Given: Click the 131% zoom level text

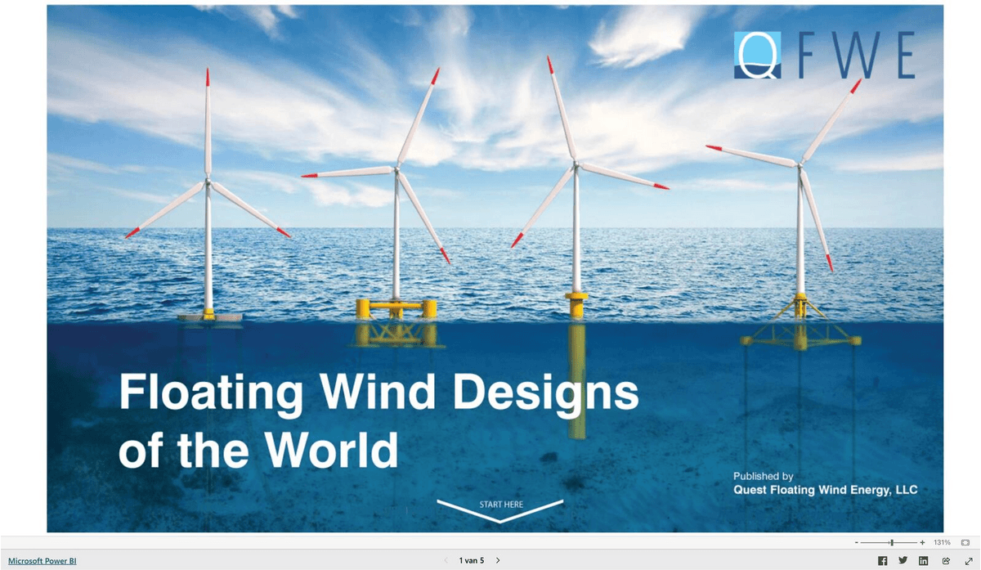Looking at the screenshot, I should (942, 542).
